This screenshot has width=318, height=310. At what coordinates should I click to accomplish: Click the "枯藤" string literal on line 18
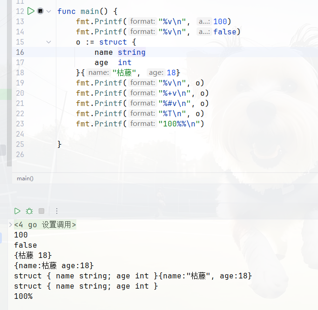[x=124, y=73]
